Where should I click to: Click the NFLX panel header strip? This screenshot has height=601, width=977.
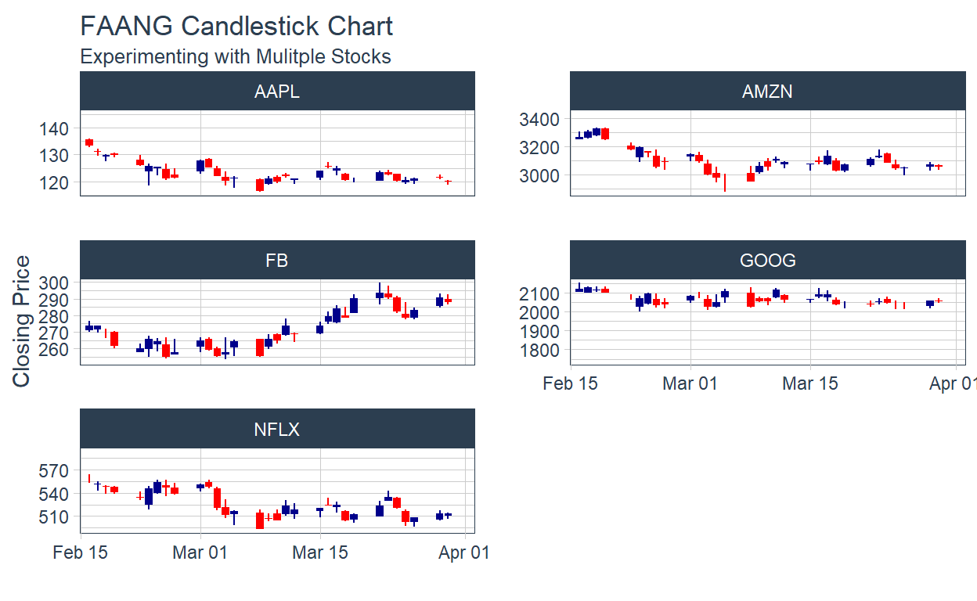(277, 430)
